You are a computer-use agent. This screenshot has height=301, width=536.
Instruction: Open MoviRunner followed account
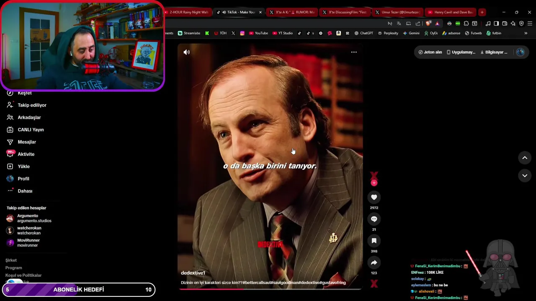coord(23,243)
